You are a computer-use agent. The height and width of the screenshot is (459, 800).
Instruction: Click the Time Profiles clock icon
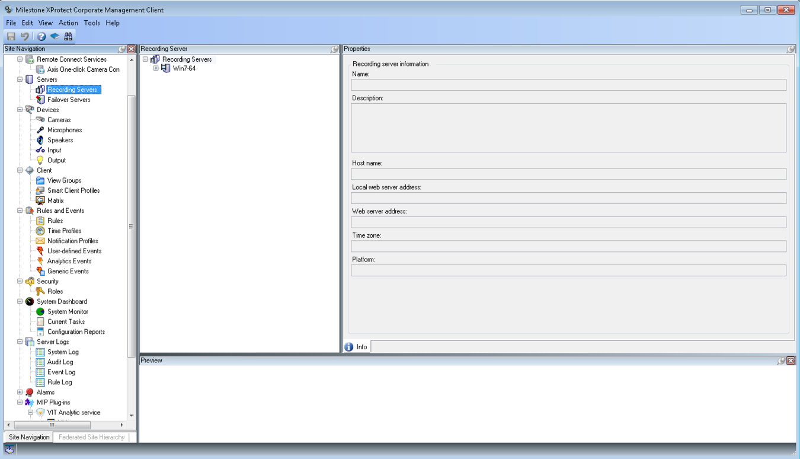[40, 231]
